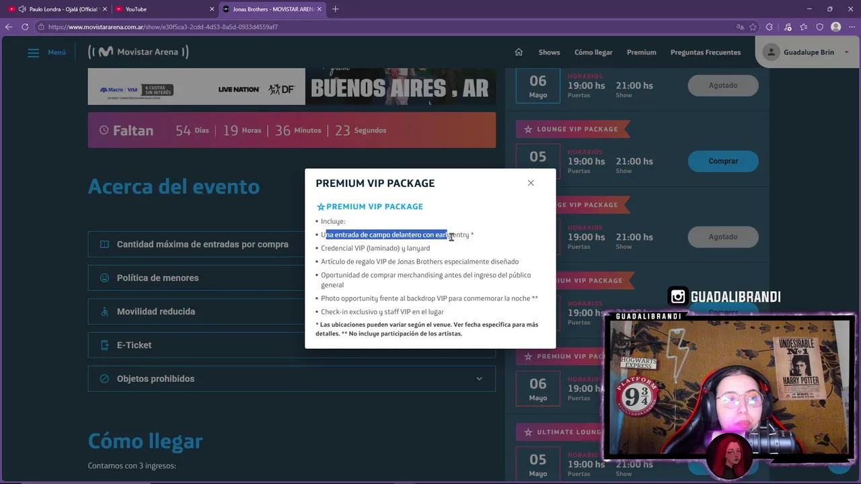Click the phone icon beside E-Ticket
The width and height of the screenshot is (861, 484).
[104, 345]
